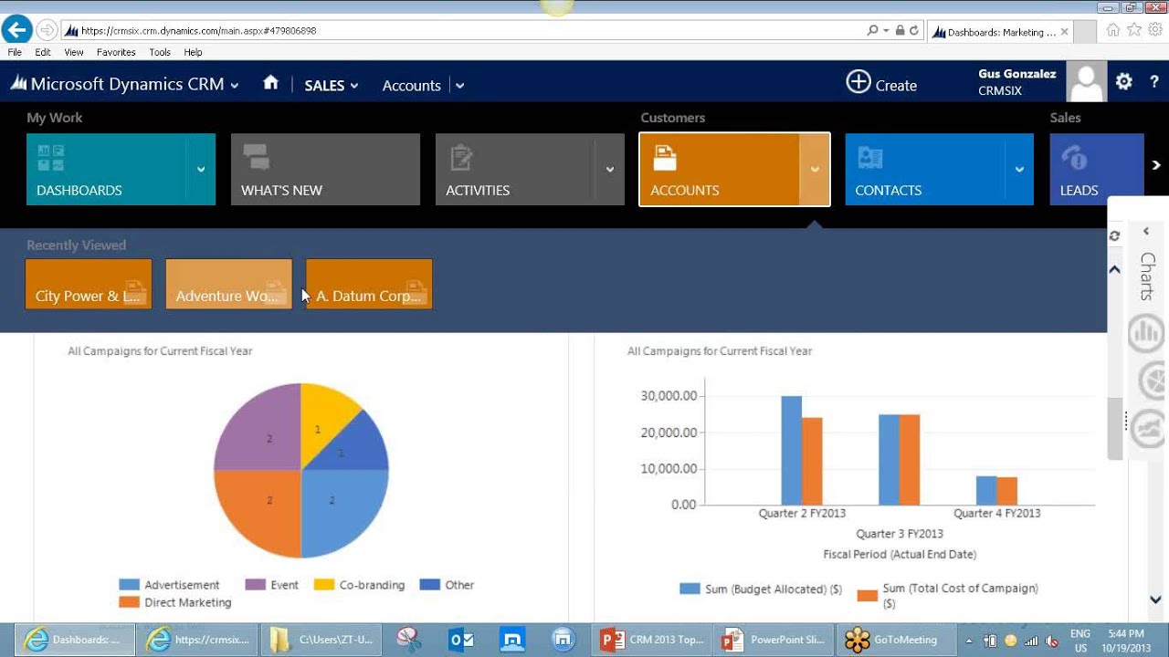Open the File menu
This screenshot has height=657, width=1169.
(15, 52)
